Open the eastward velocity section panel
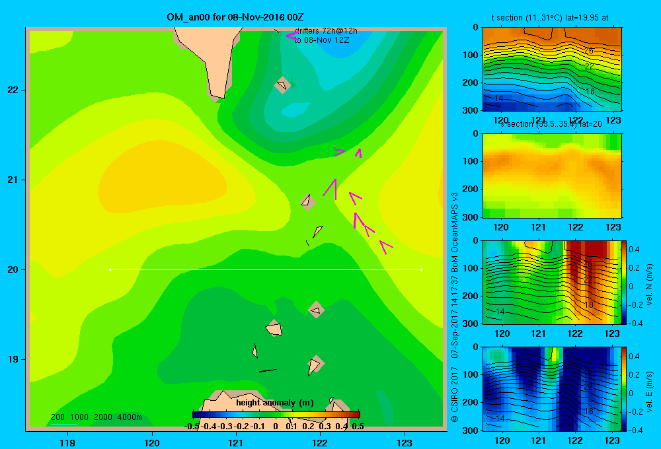This screenshot has height=449, width=661. point(552,389)
